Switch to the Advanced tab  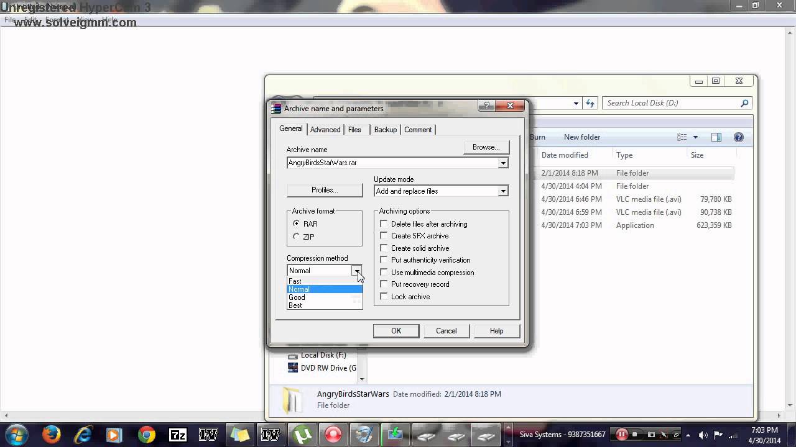[325, 130]
